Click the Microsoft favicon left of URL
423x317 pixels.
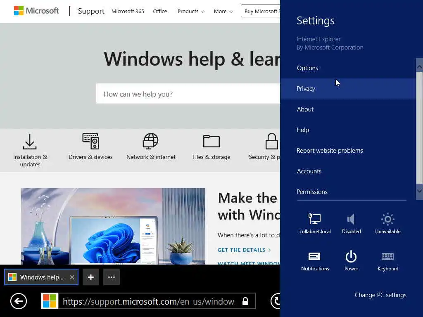click(50, 301)
